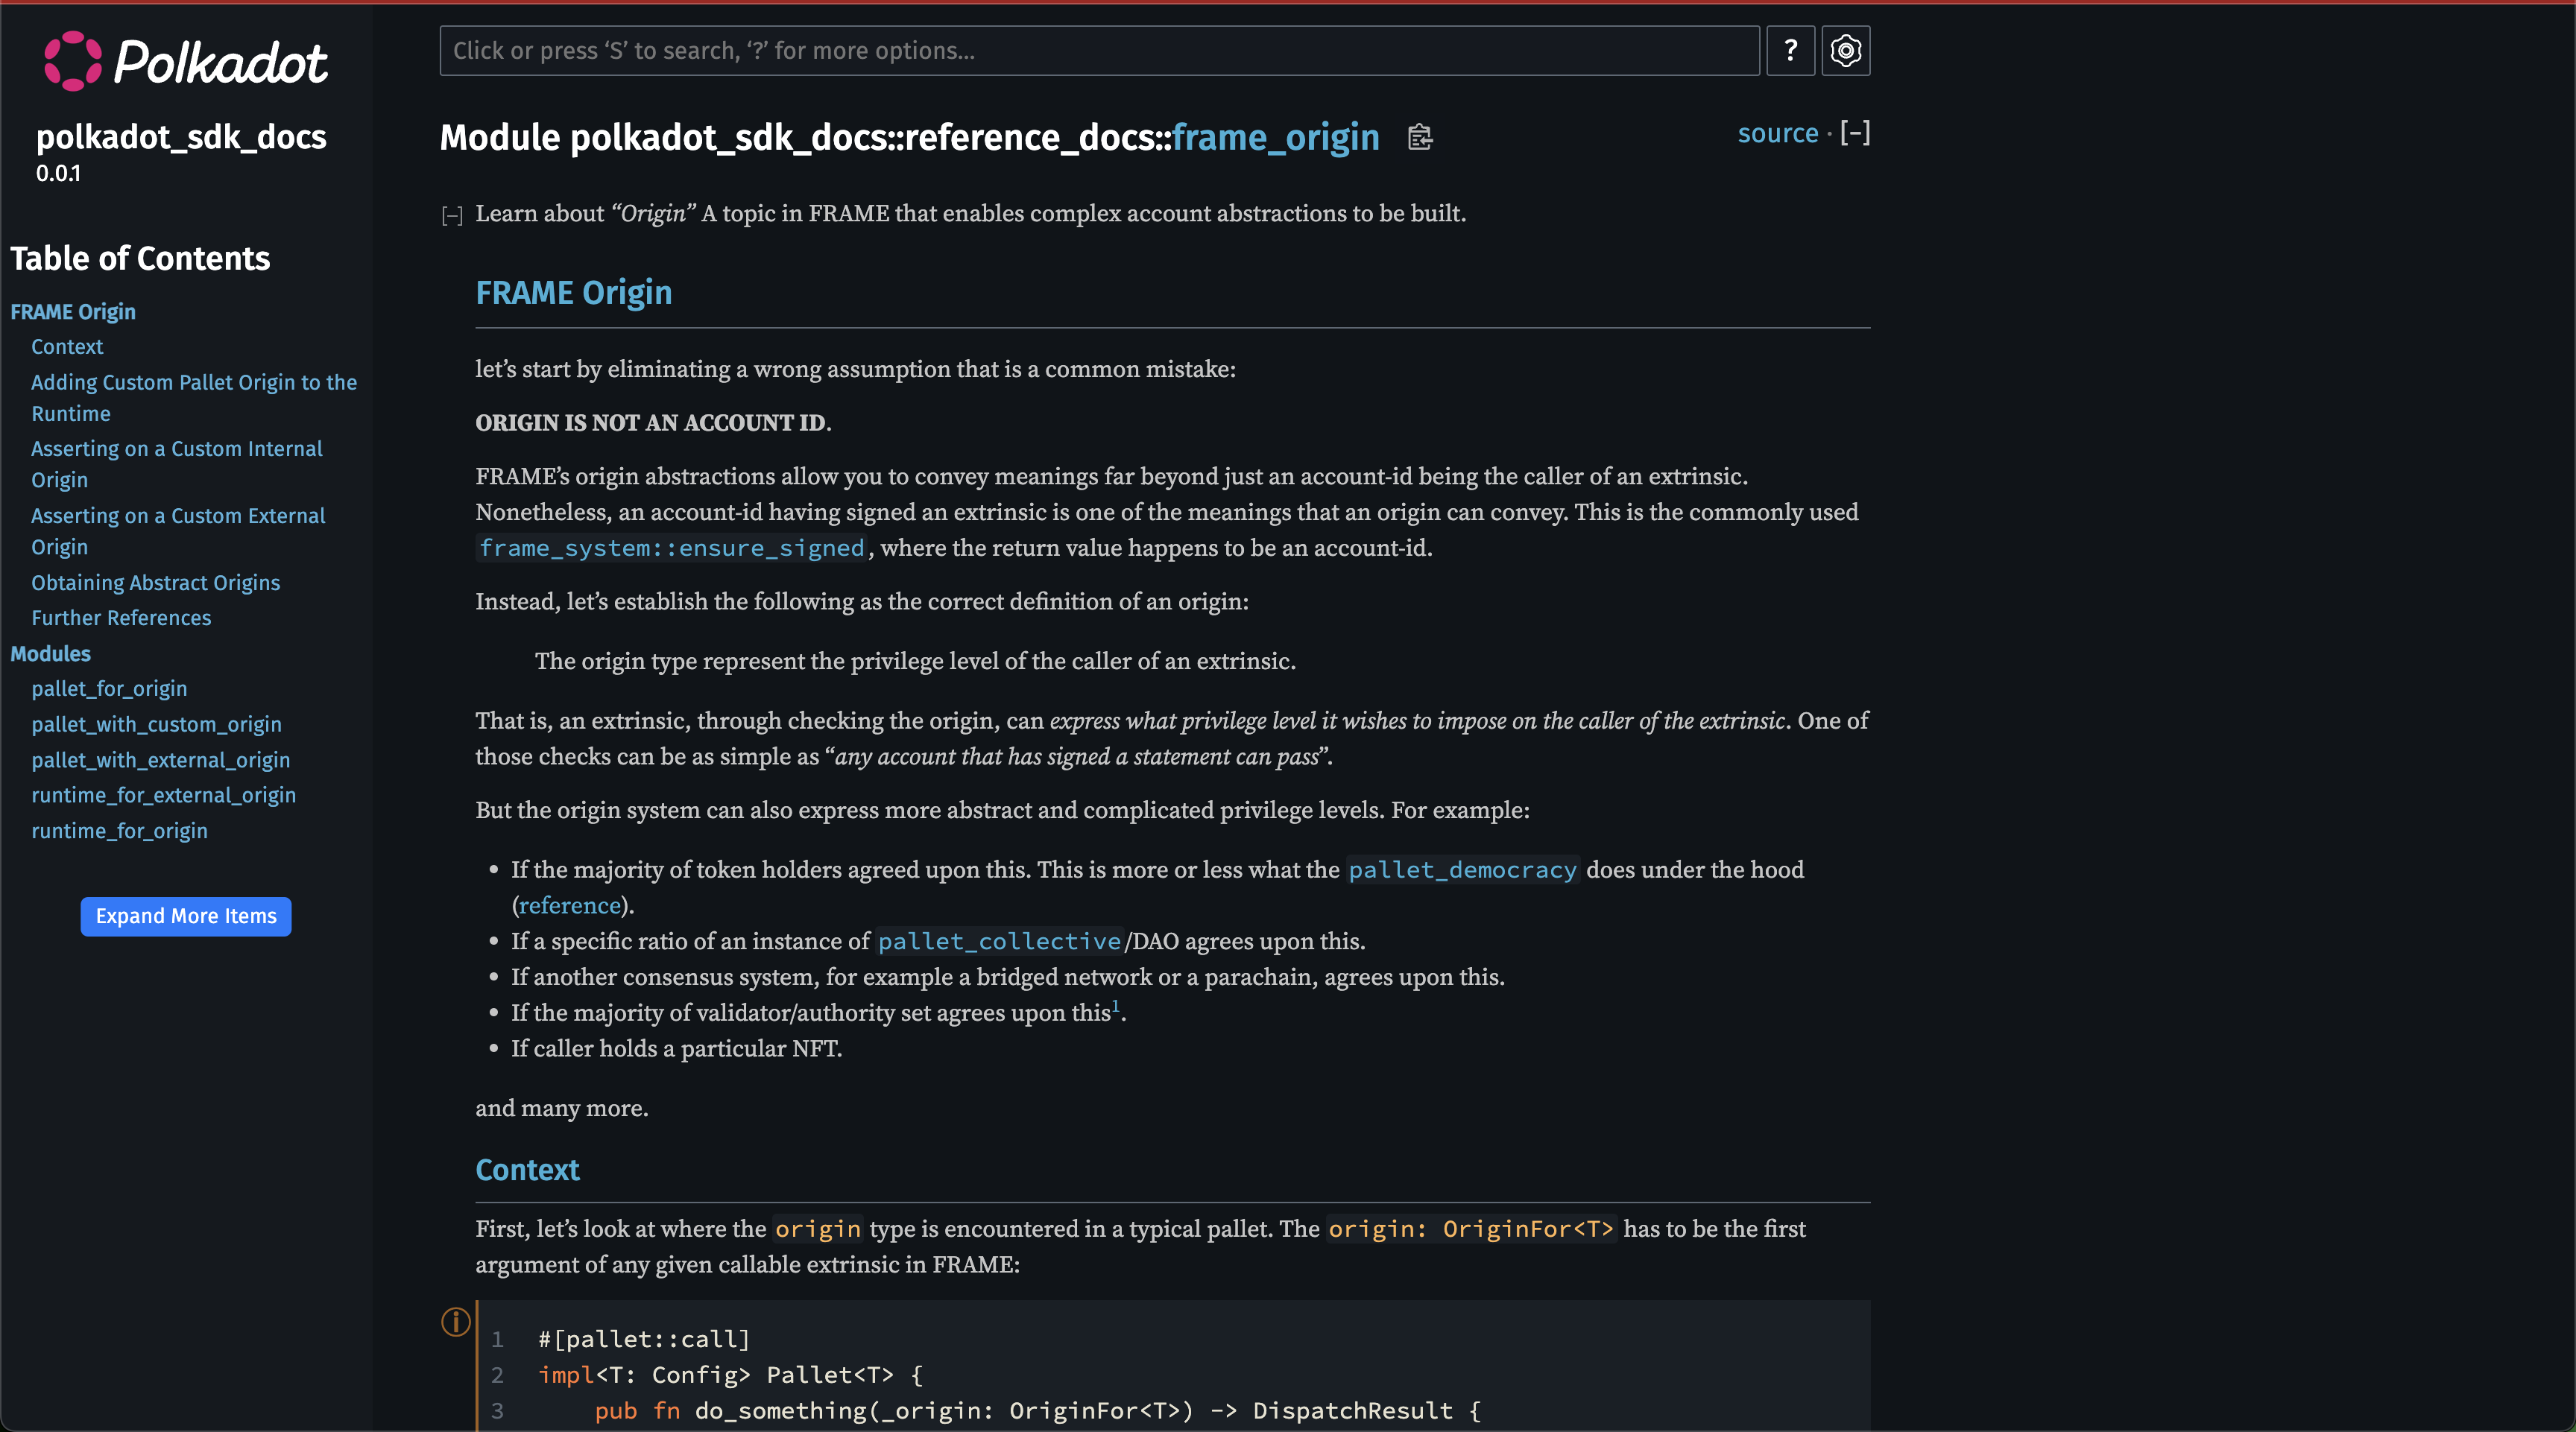Click the info circle icon in code block

tap(455, 1321)
